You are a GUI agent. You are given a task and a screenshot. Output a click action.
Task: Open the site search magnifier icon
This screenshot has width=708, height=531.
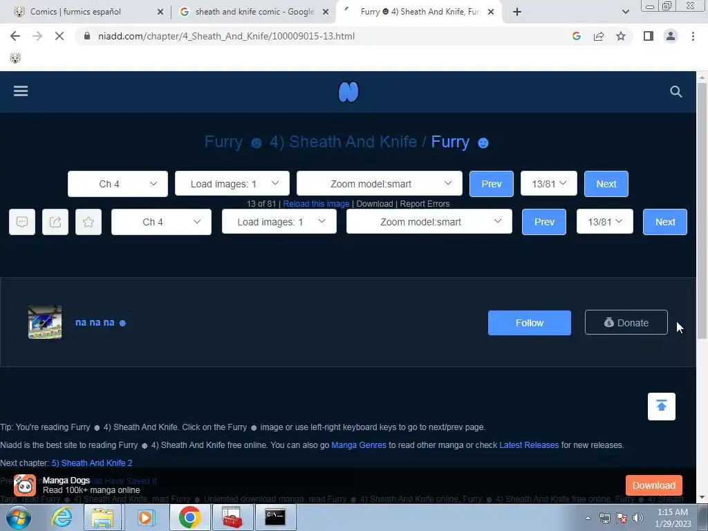[x=676, y=92]
